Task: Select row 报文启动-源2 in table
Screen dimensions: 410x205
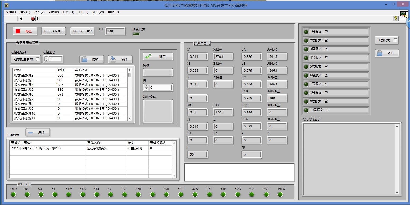Action: [70, 75]
